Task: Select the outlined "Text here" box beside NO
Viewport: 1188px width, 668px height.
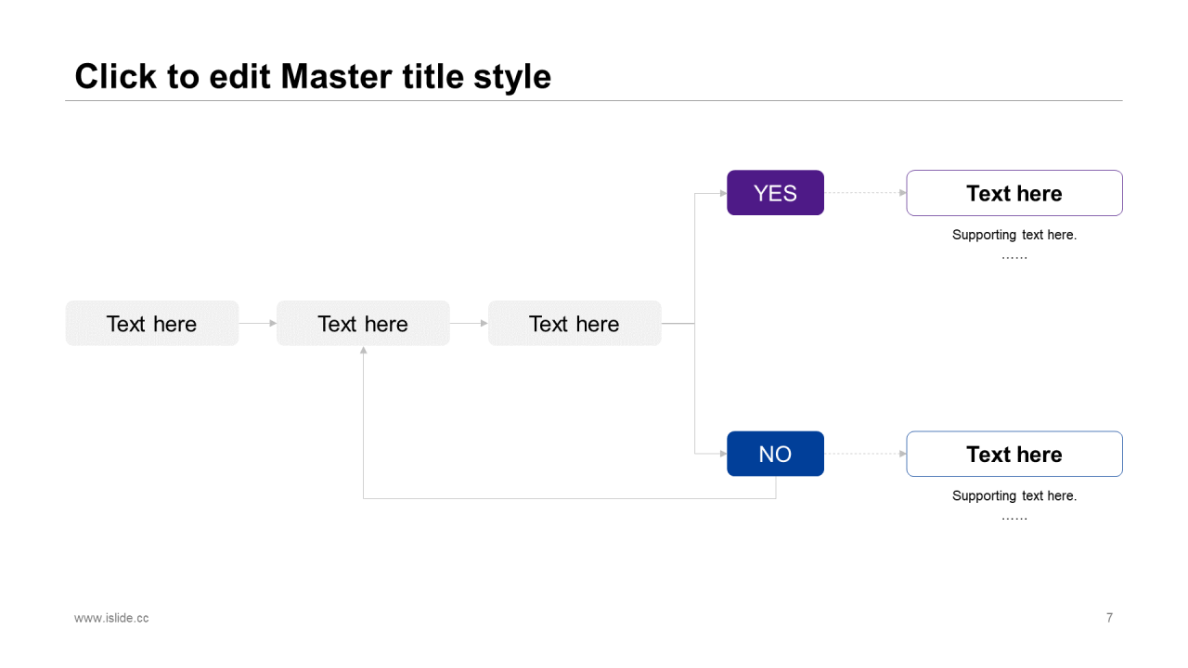Action: point(1014,454)
